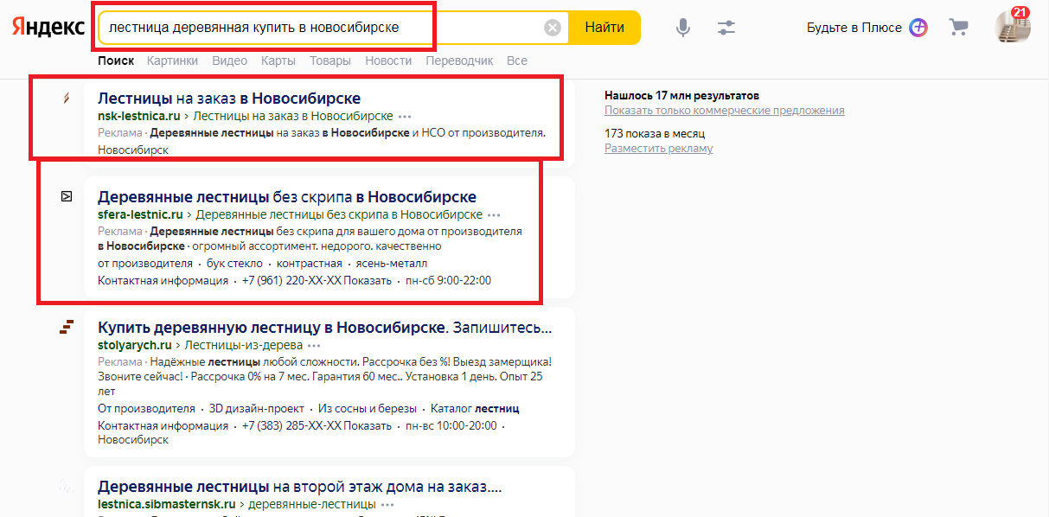Open breadcrumb деревянные-лестницы under sibmasternsk
Viewport: 1049px width, 517px height.
[312, 504]
